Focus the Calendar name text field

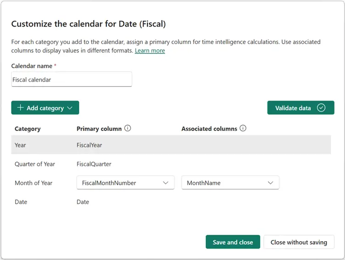pyautogui.click(x=72, y=79)
